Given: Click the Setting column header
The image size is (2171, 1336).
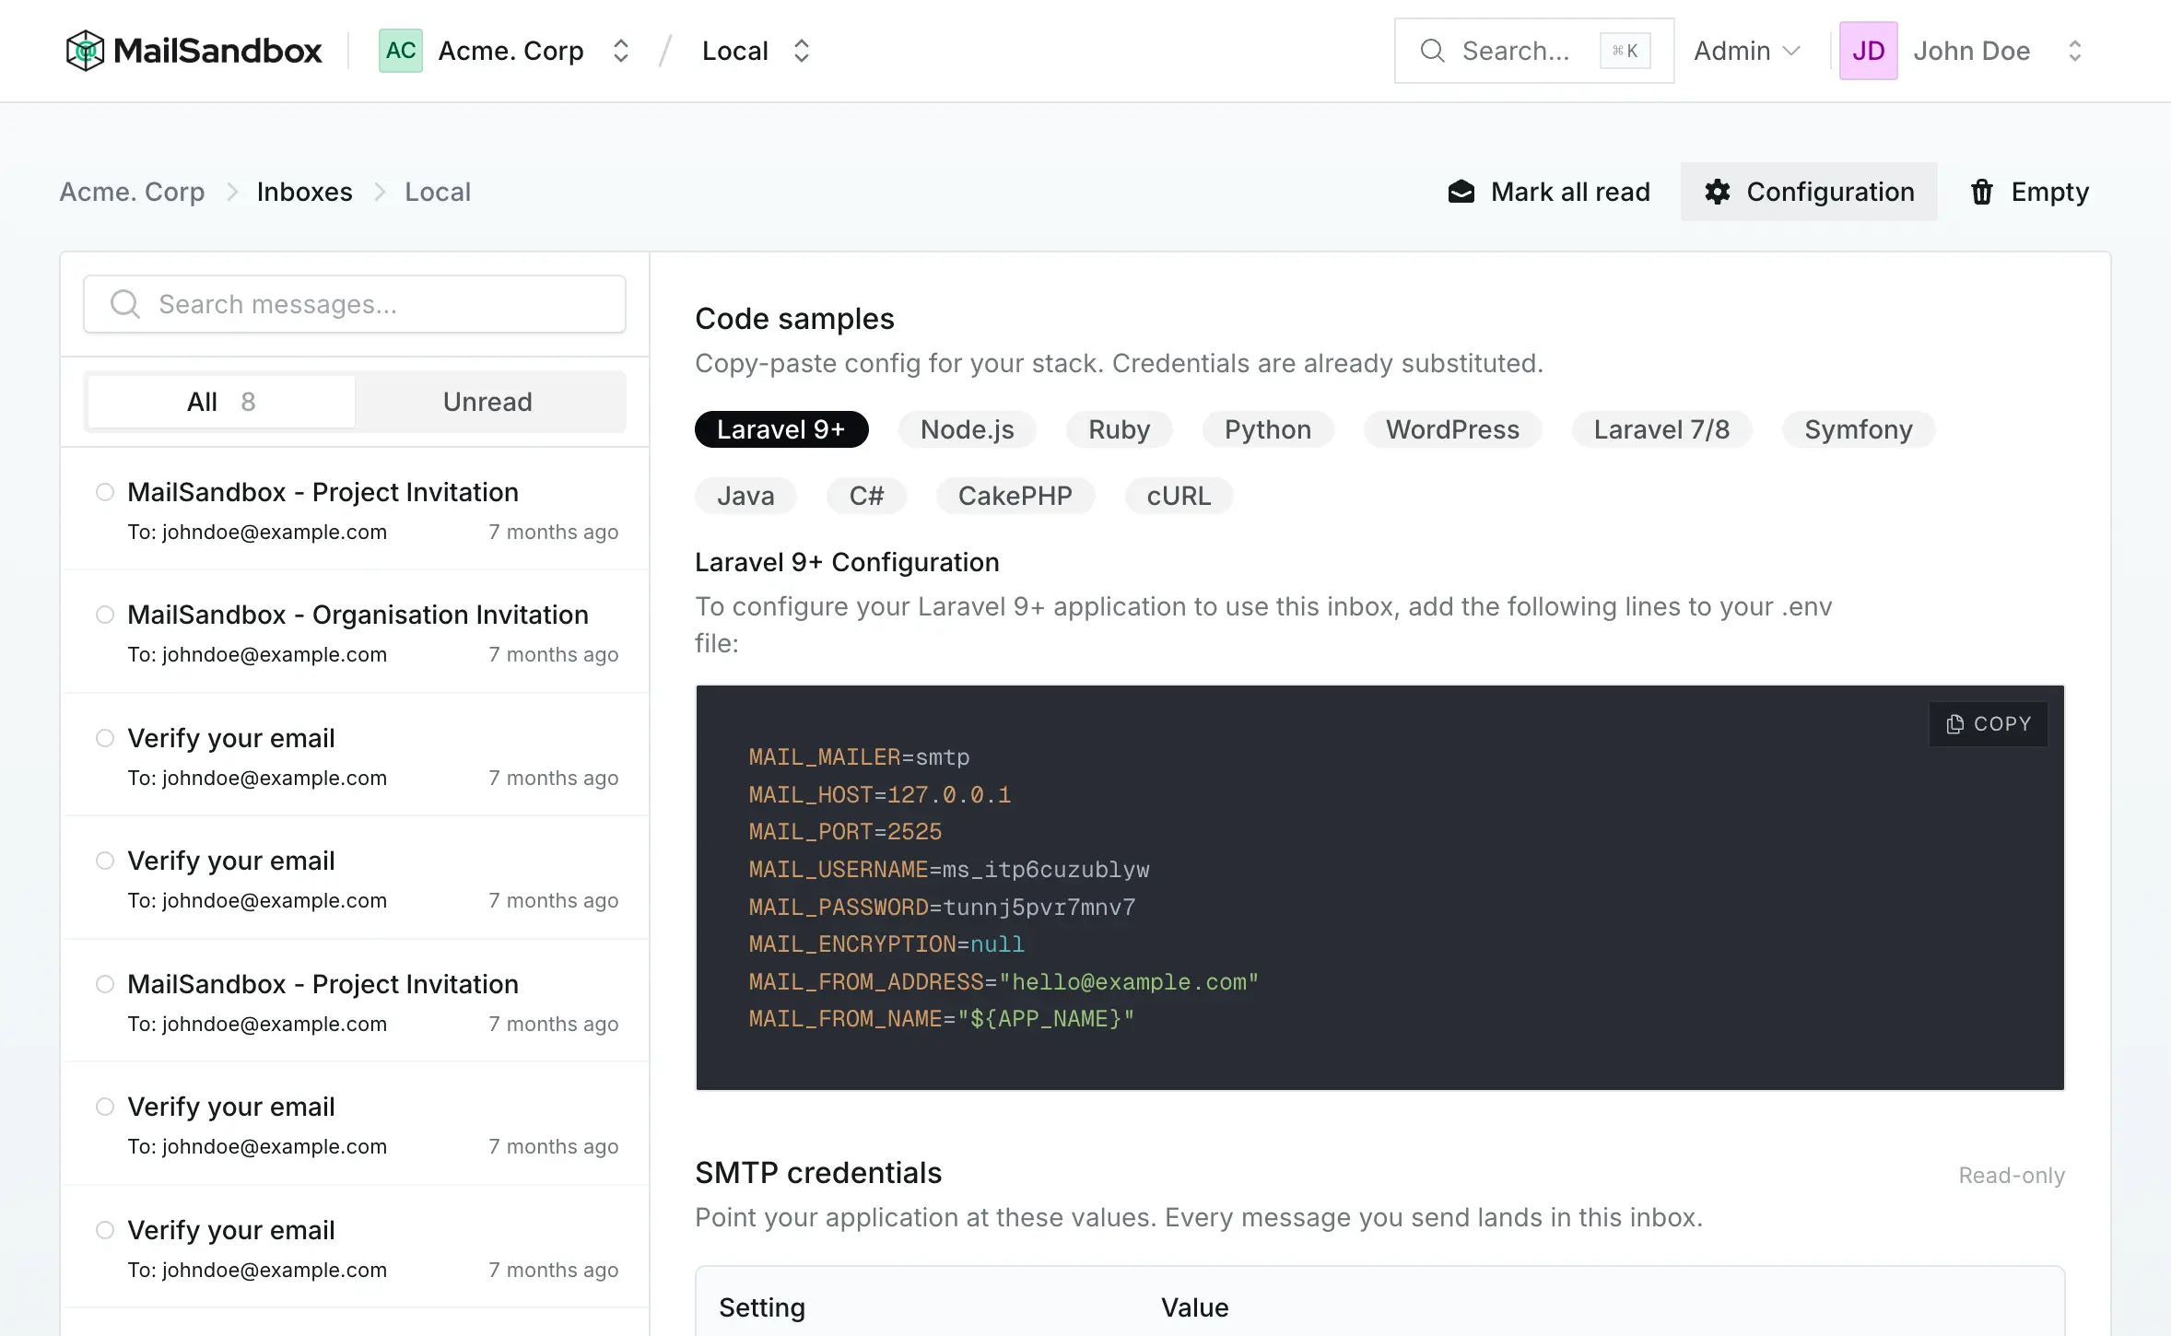Looking at the screenshot, I should point(762,1307).
